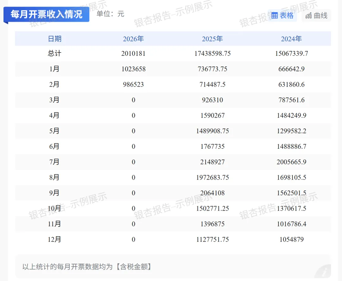Select the cell value 714487.5
Screen dimensions: 342x281
(x=212, y=85)
